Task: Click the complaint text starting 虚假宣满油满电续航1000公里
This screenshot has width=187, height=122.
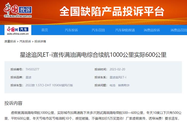Action: 93,116
